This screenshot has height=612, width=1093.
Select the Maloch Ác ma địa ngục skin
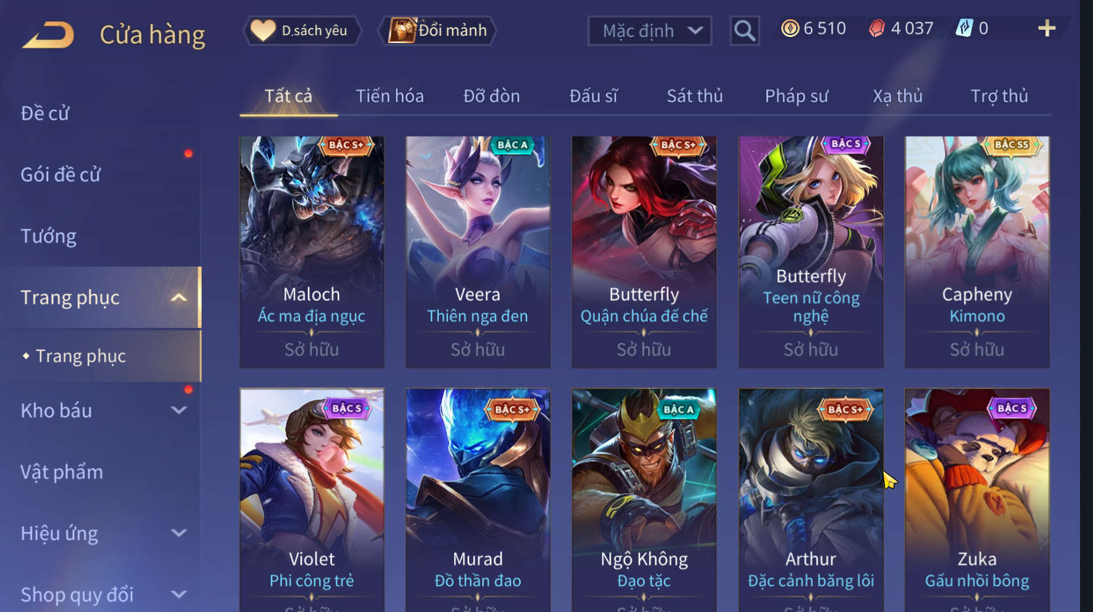coord(312,252)
